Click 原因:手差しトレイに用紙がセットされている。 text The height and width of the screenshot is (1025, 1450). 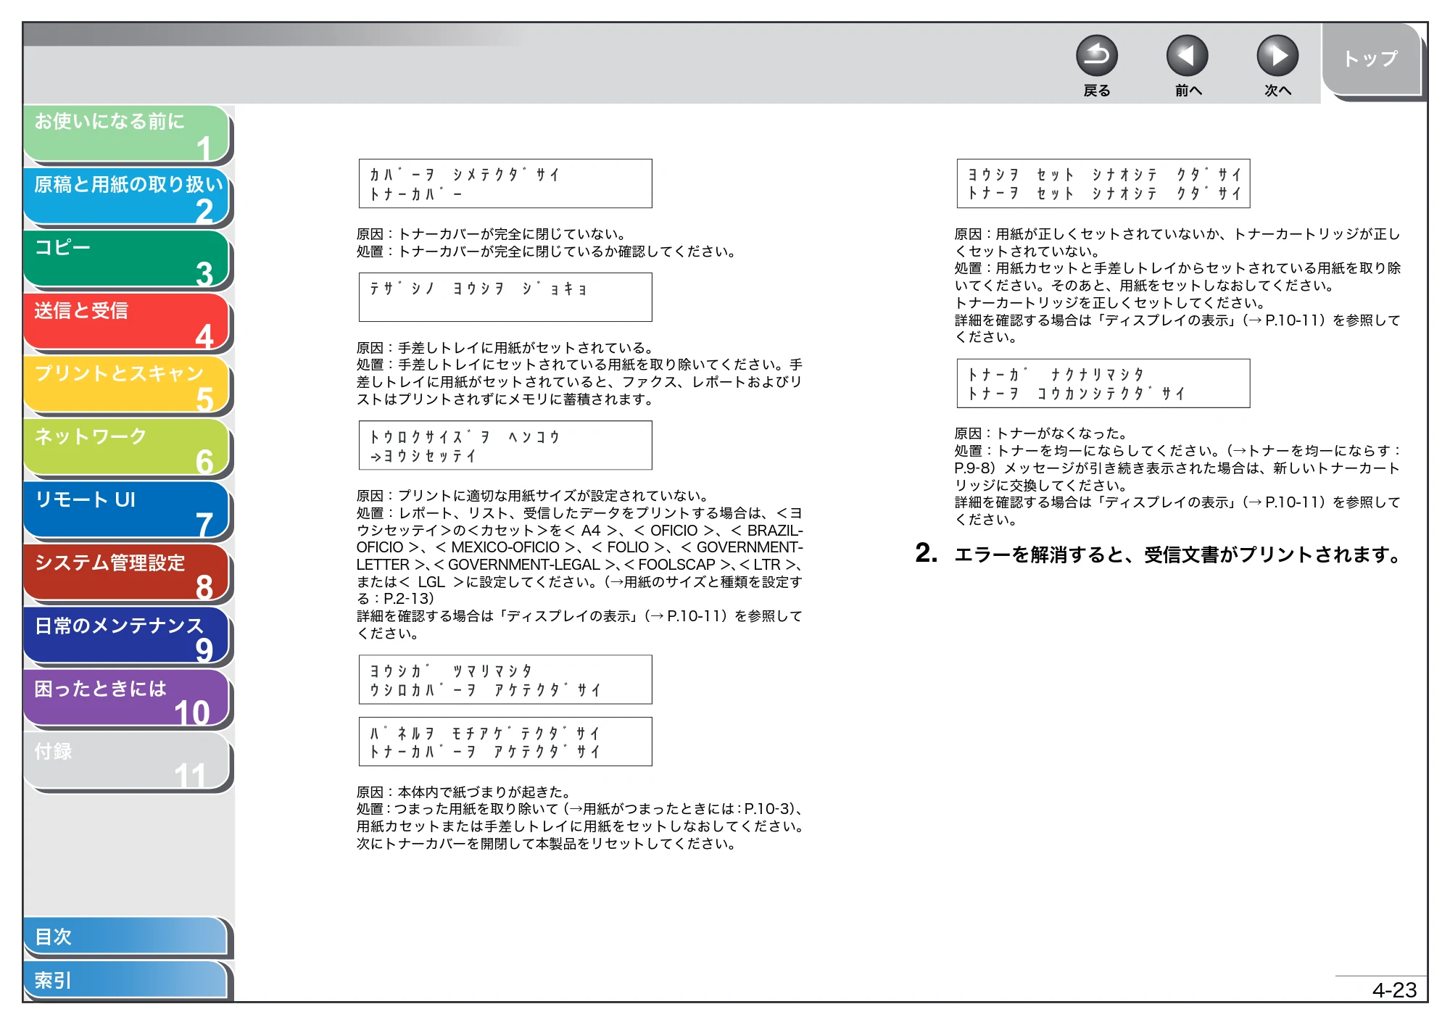pyautogui.click(x=505, y=348)
